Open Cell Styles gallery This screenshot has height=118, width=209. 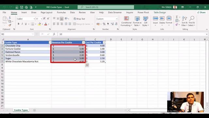point(146,21)
